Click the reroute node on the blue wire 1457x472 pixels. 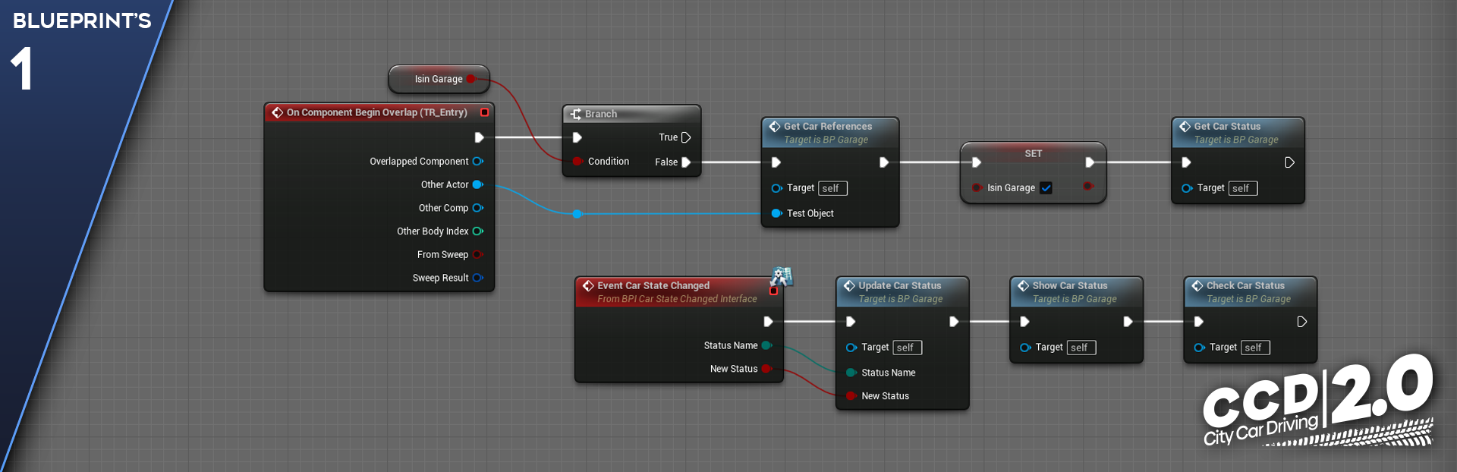click(577, 214)
